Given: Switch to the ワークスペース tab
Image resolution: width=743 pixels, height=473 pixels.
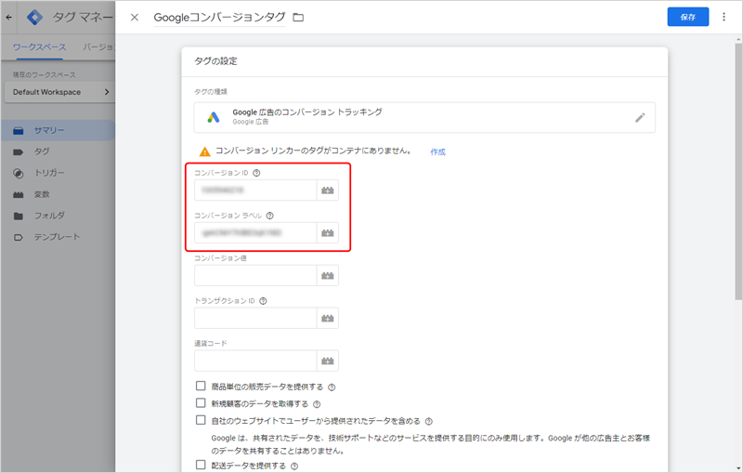Looking at the screenshot, I should (39, 47).
